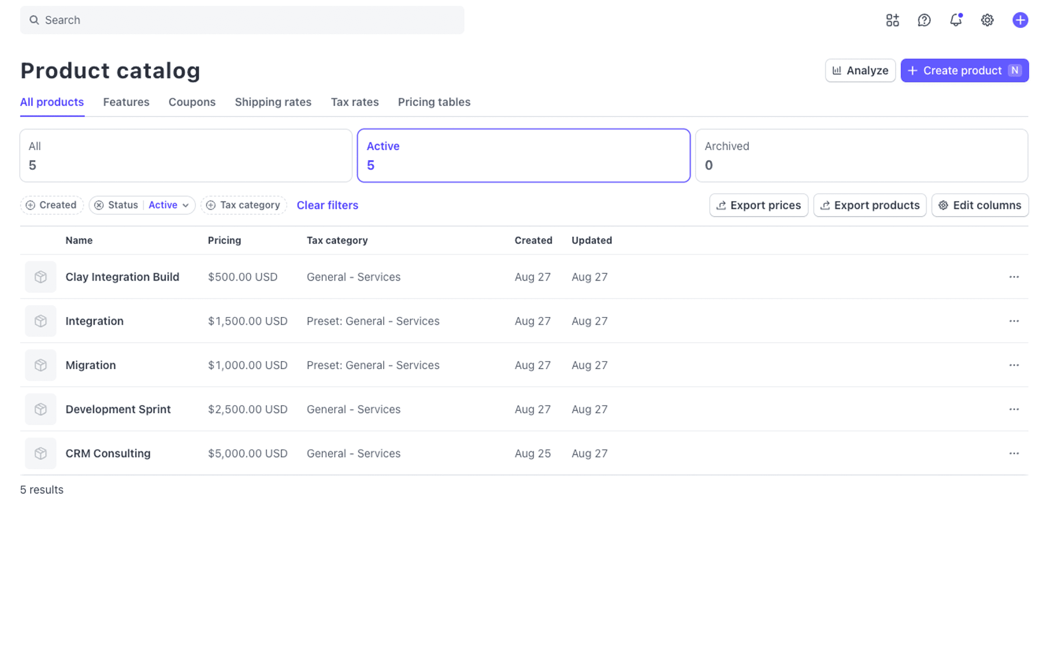Select the Active status card
This screenshot has width=1056, height=660.
tap(523, 156)
